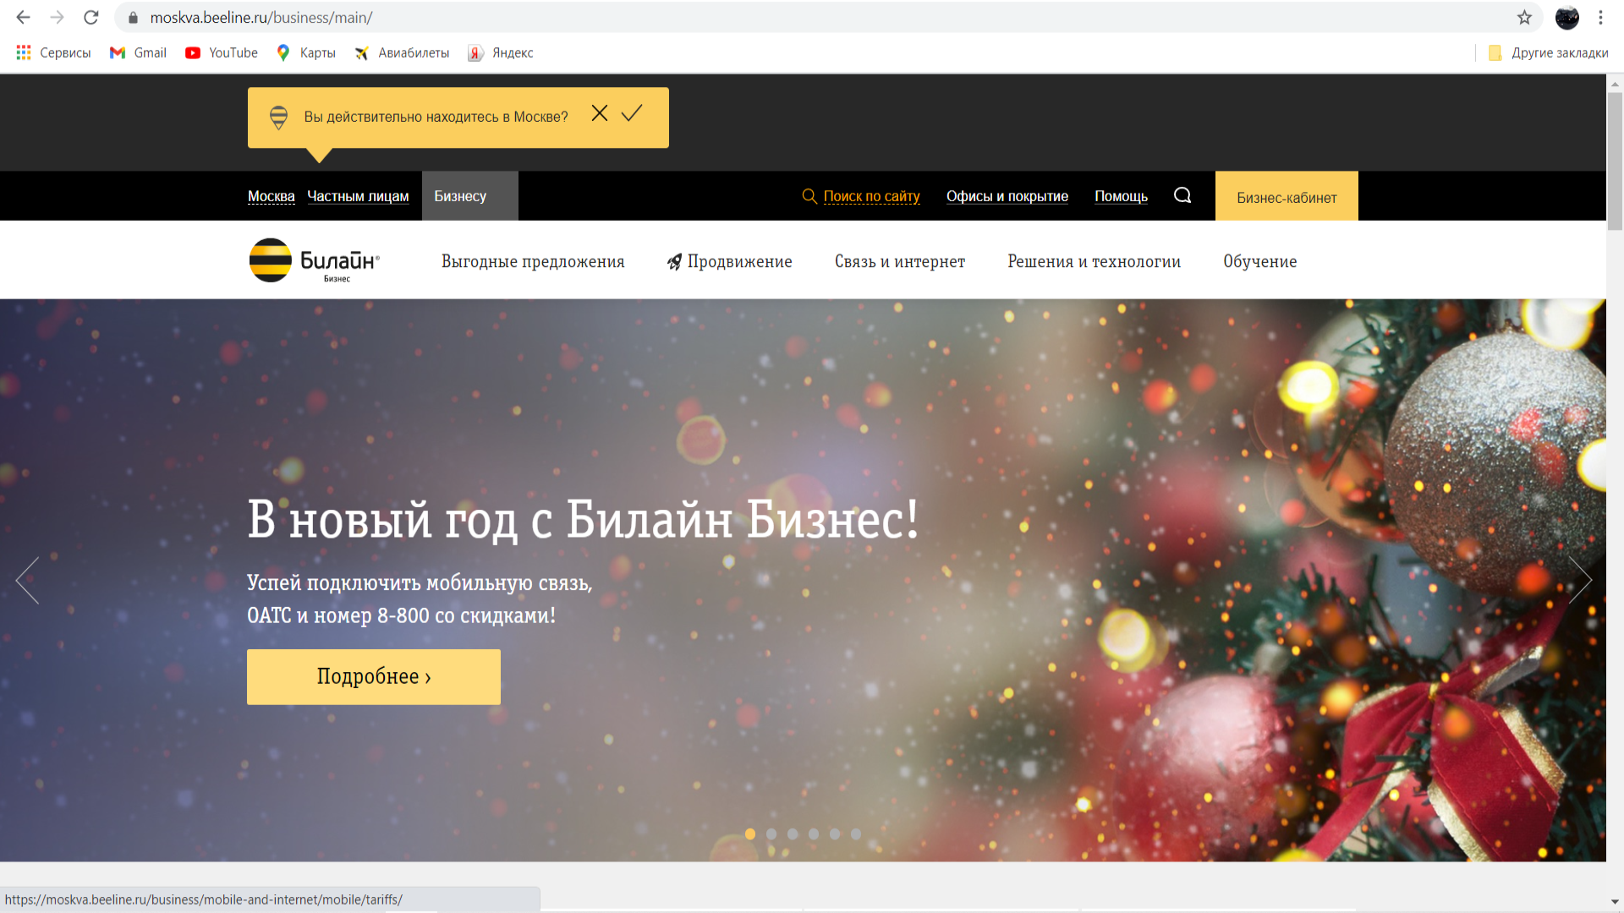Click the Билайн Бизнес logo
1624x913 pixels.
tap(315, 260)
